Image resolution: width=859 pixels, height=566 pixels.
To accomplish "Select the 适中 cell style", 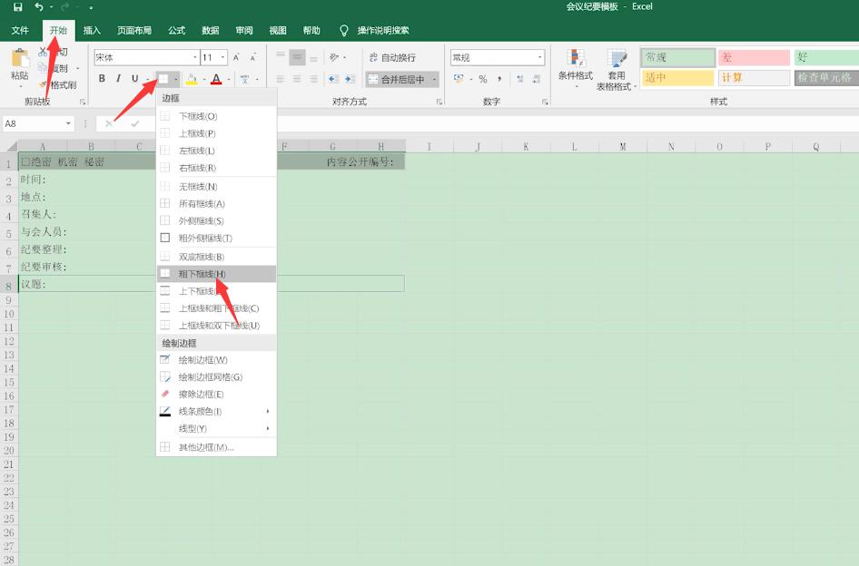I will [x=678, y=78].
